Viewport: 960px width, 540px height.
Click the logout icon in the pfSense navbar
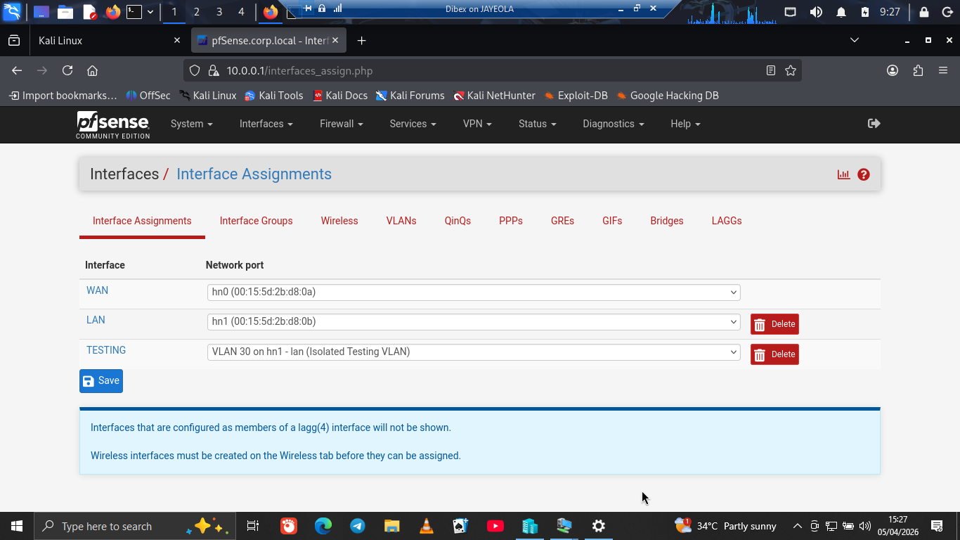tap(873, 123)
